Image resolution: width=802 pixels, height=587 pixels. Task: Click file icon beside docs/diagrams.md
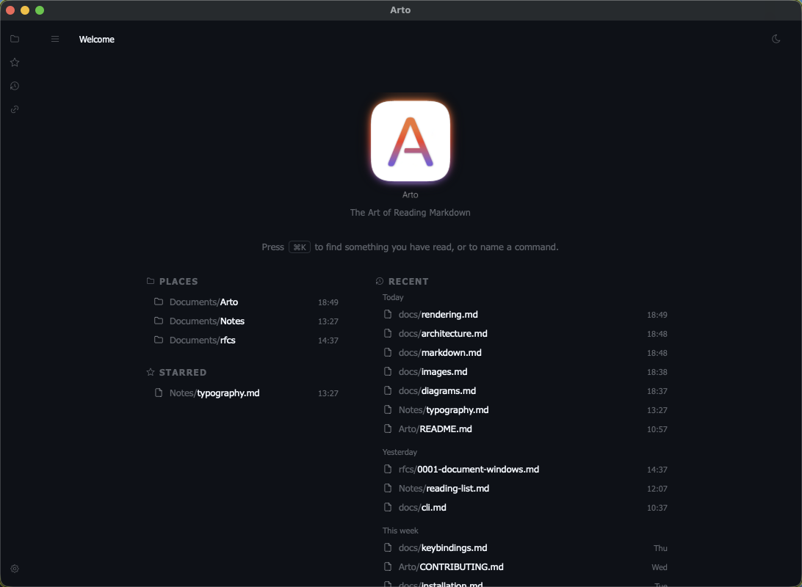(388, 390)
